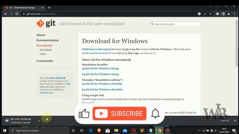Download 64-bit Git for Windows Setup
239x134 pixels.
tap(100, 74)
